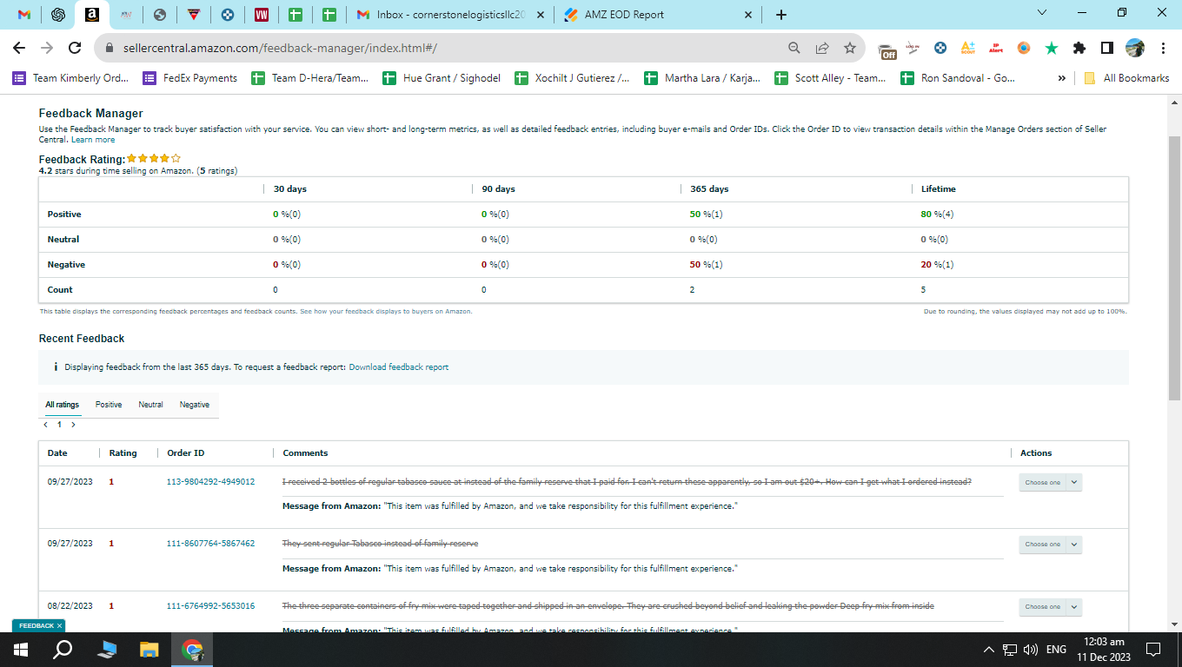This screenshot has height=667, width=1182.
Task: Open the volume control in tray
Action: tap(1031, 650)
